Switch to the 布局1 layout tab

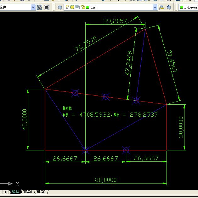28,192
